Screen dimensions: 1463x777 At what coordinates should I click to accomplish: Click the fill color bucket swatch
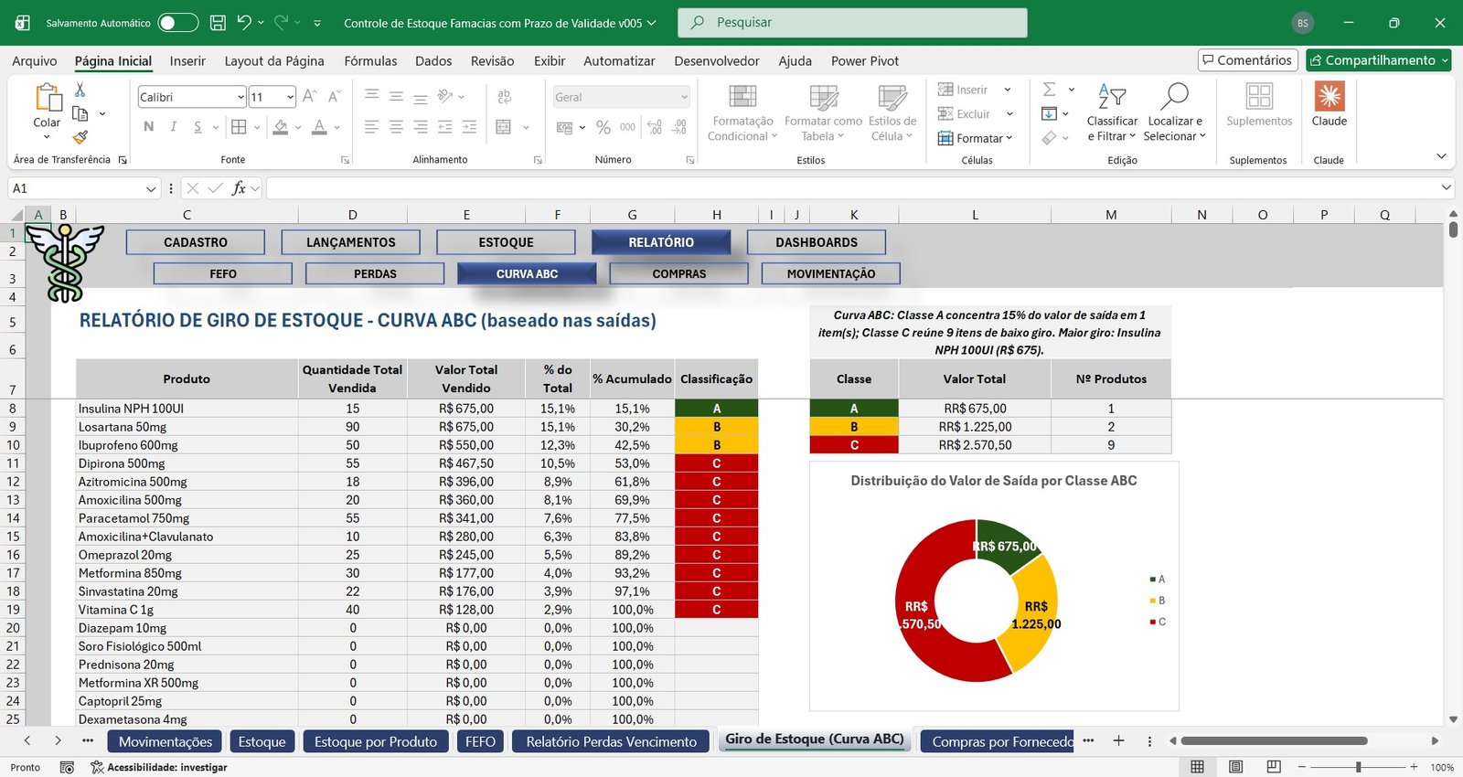coord(281,127)
